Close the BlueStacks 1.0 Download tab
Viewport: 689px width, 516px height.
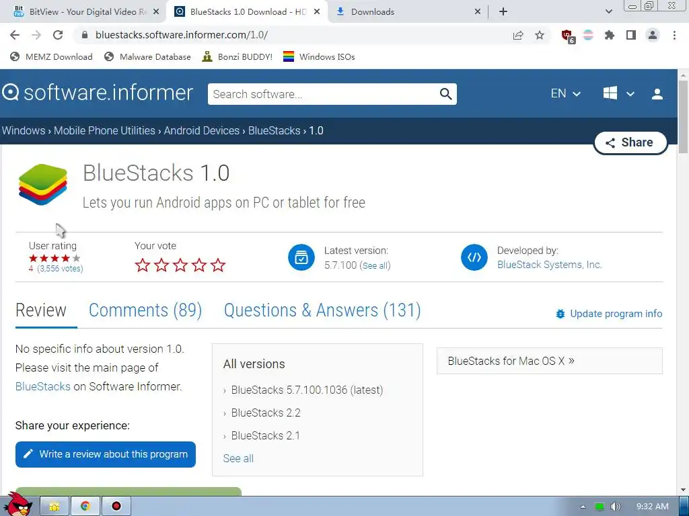click(317, 12)
